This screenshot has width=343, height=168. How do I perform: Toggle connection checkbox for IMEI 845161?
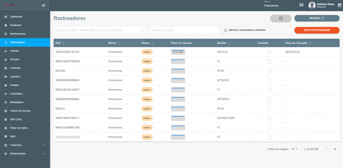[269, 109]
